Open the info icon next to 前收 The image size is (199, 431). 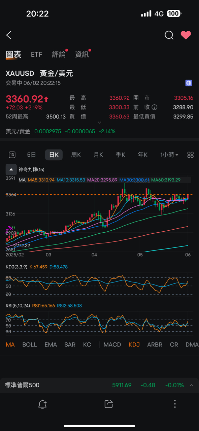[155, 107]
